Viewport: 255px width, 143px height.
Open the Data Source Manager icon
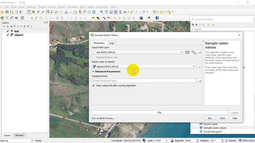(x=2, y=18)
